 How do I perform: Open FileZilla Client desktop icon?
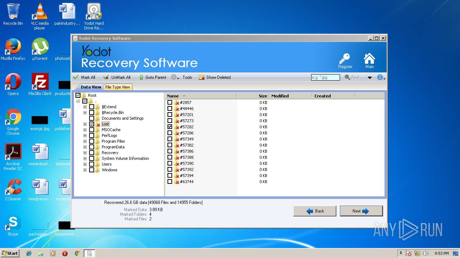40,85
